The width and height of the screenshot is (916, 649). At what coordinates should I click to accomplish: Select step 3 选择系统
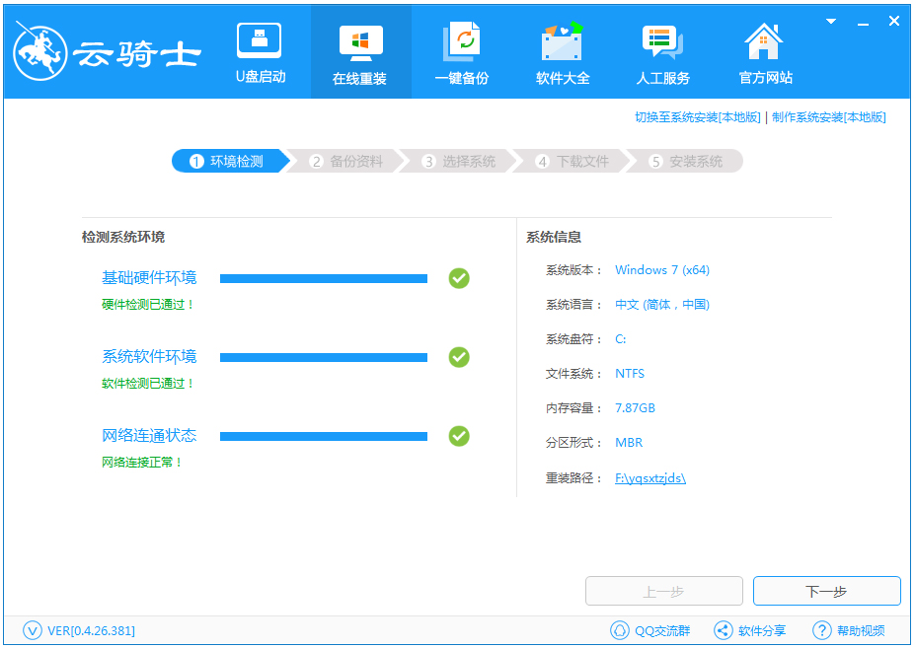(459, 161)
